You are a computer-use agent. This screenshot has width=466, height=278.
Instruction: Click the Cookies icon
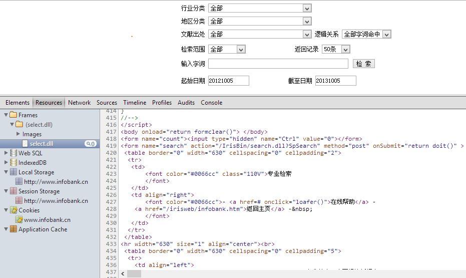pos(14,210)
